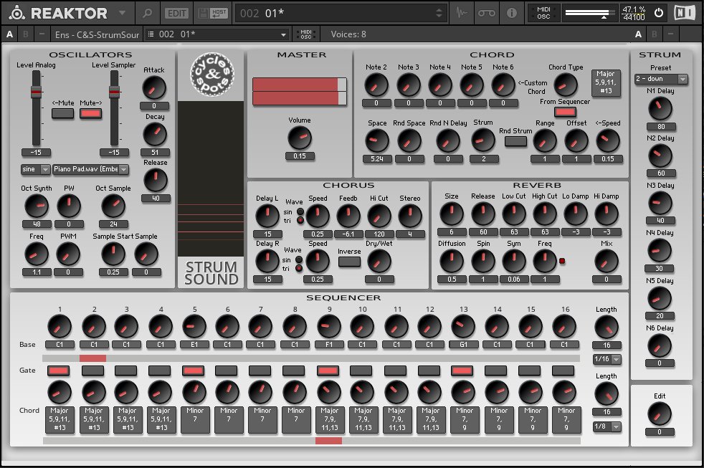Toggle sequencer gate for step 5
Viewport: 704px width, 468px height.
click(x=194, y=371)
